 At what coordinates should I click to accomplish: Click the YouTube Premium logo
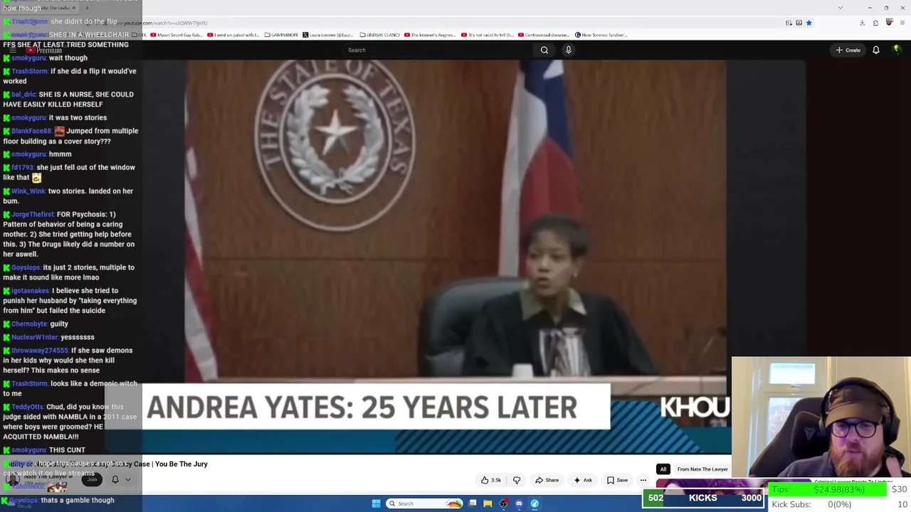click(44, 50)
